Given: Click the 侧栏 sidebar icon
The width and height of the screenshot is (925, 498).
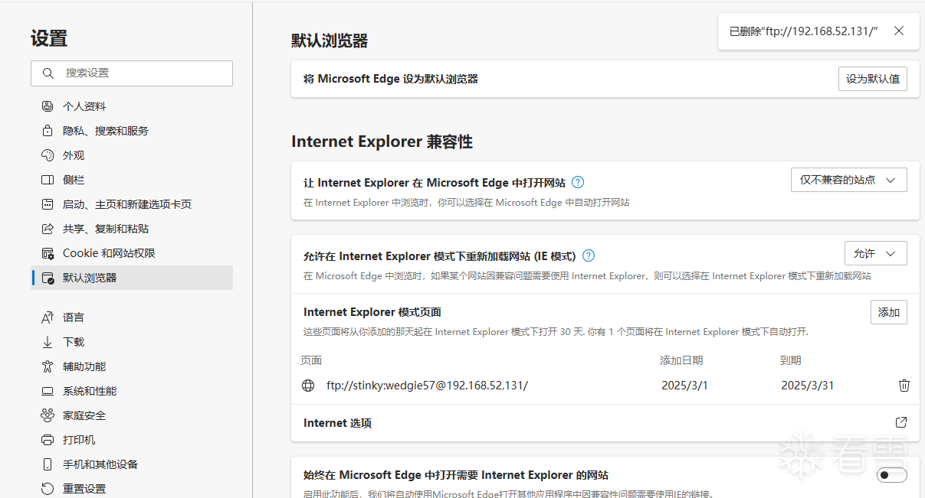Looking at the screenshot, I should coord(48,180).
